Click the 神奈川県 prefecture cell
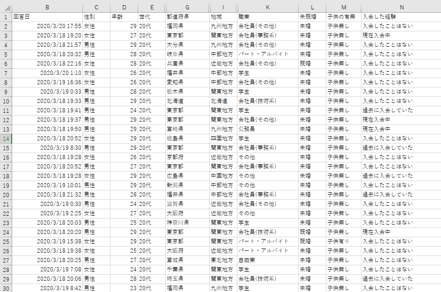441x292 pixels. coord(187,223)
